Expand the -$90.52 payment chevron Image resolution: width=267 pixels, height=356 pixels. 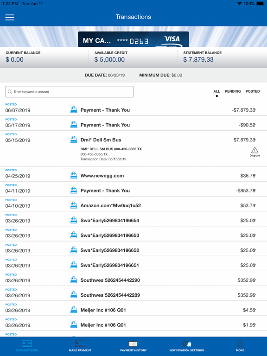(255, 125)
